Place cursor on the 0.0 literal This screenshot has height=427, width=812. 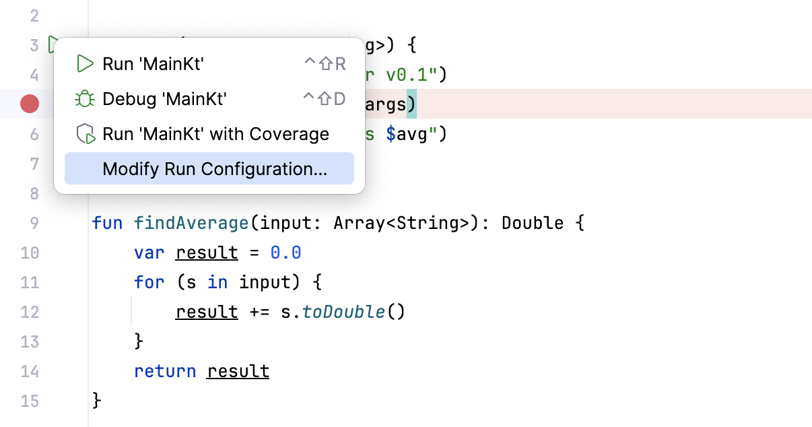(x=285, y=253)
